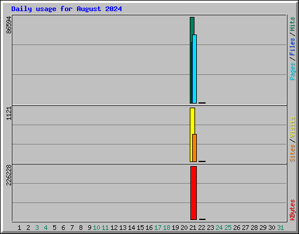Screen dimensions: 299x234
Task: Click day 2 on the x-axis
Action: [x=28, y=228]
